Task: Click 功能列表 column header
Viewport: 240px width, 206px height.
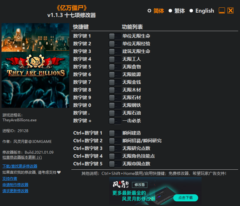Action: tap(132, 27)
